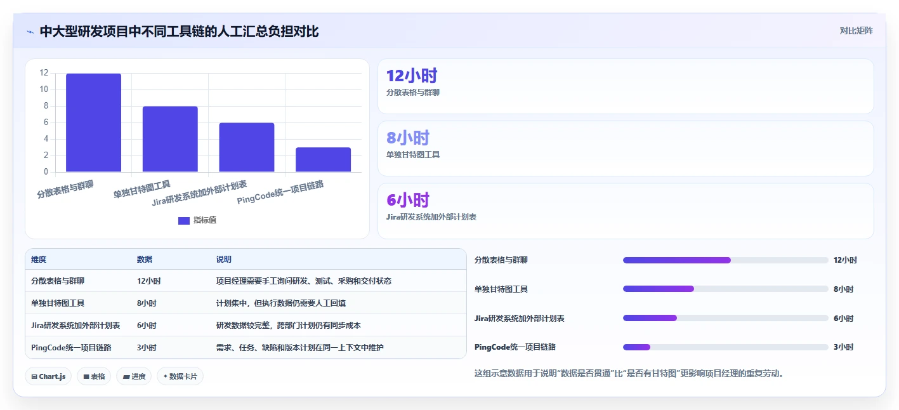Click description 计划集中，但执行数据仍需要人工回填

coord(281,303)
